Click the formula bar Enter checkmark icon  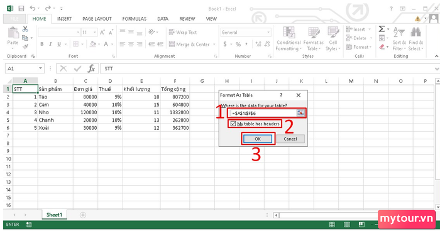pos(77,68)
